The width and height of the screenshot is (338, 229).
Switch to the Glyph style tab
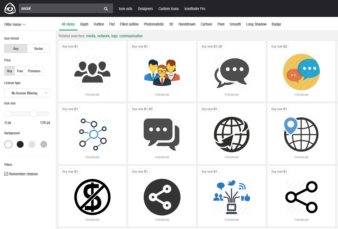click(84, 24)
